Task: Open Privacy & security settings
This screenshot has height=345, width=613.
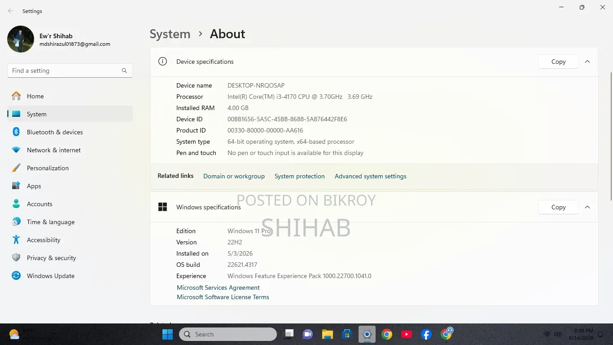Action: (70, 258)
